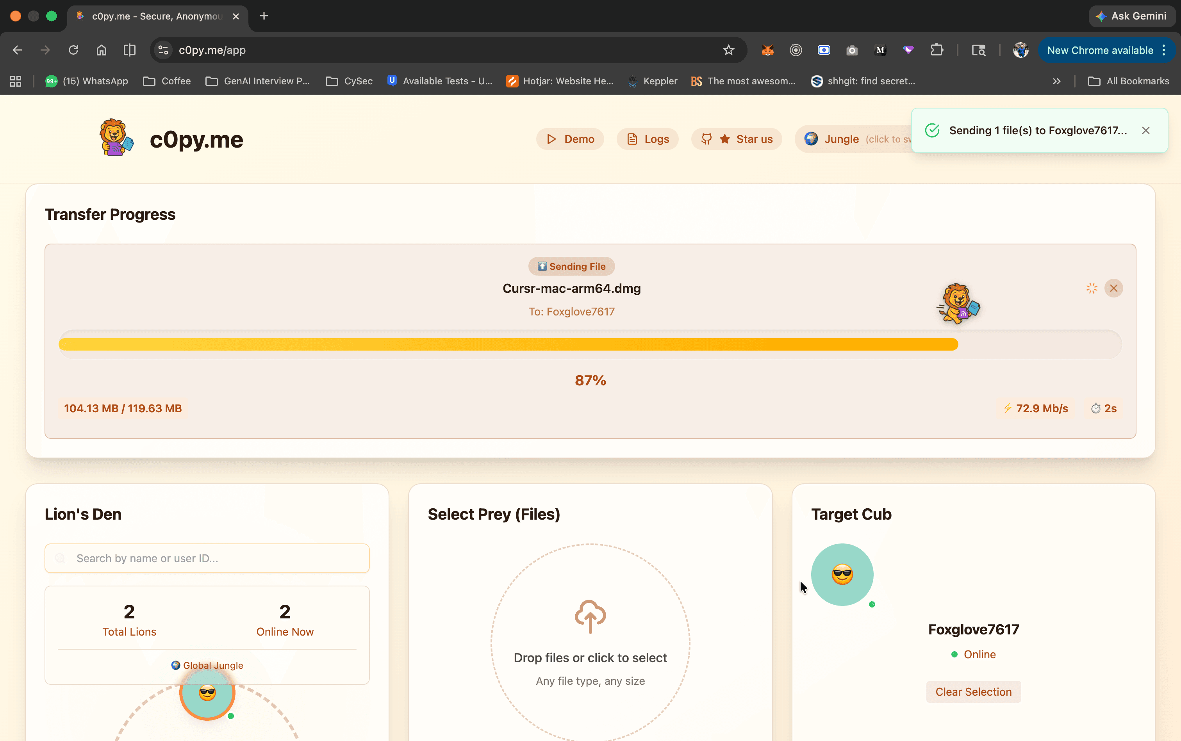
Task: Open the camera screenshot extension
Action: (x=852, y=50)
